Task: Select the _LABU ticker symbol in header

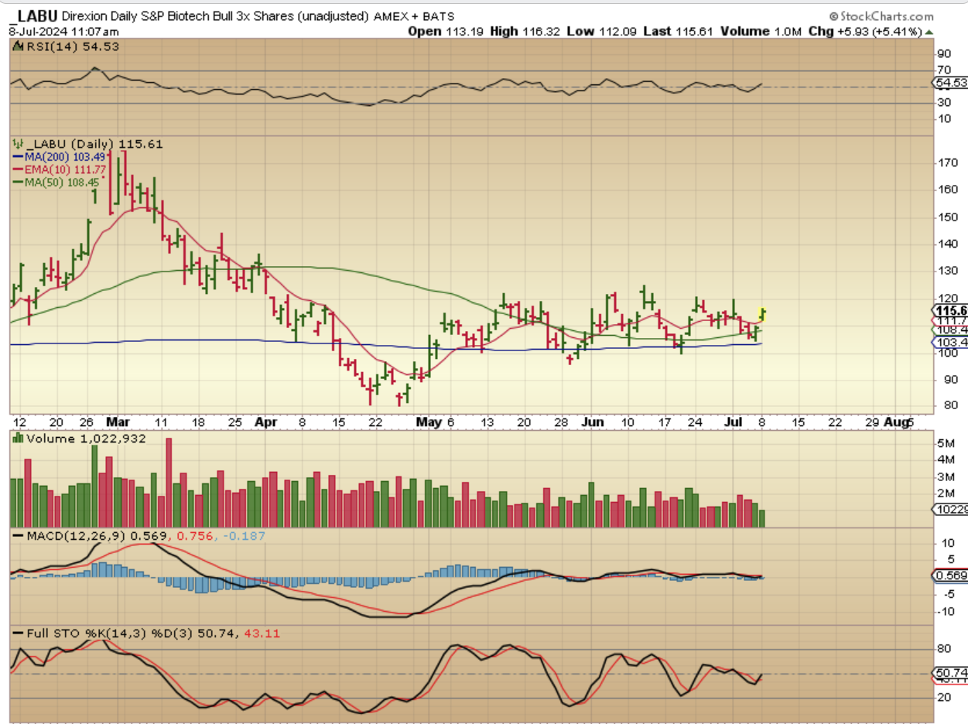Action: [32, 15]
